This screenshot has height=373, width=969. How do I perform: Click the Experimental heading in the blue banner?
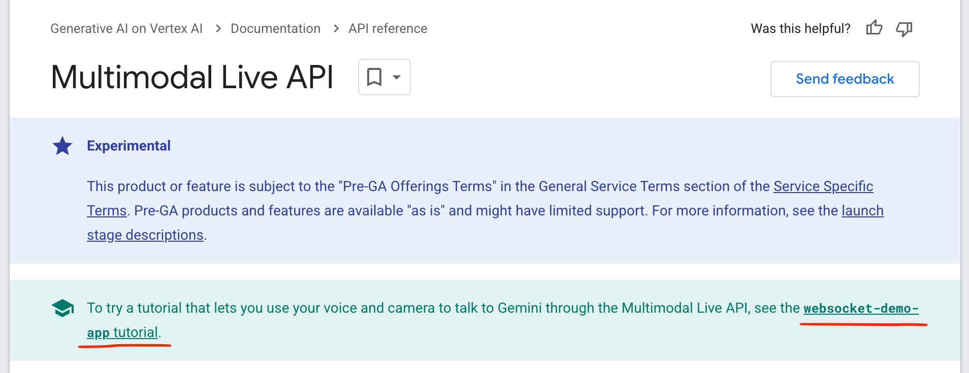tap(128, 145)
